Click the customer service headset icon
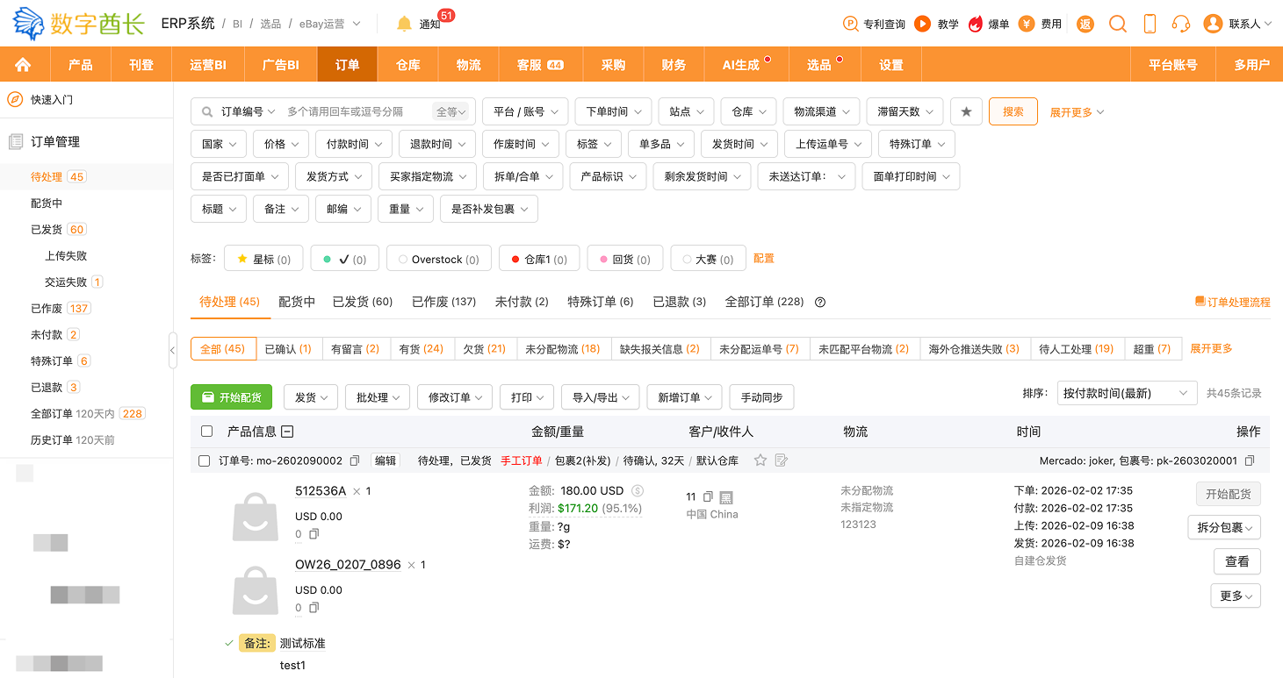Viewport: 1283px width, 678px height. pyautogui.click(x=1181, y=24)
